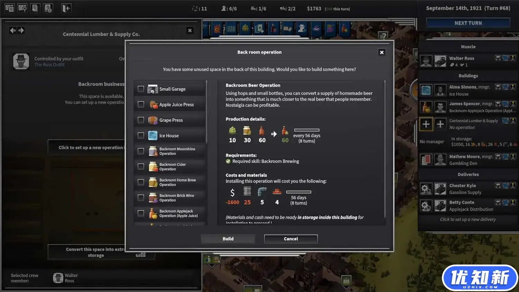Click the Gambling Den cards icon
The height and width of the screenshot is (292, 519).
tap(426, 160)
